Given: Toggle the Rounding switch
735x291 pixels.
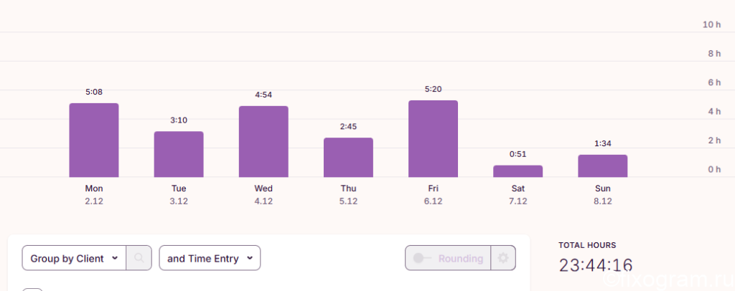Looking at the screenshot, I should tap(422, 258).
